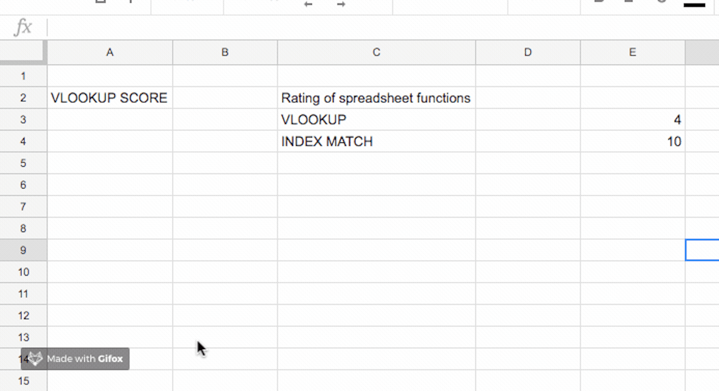The width and height of the screenshot is (719, 391).
Task: Select the cell containing value 10
Action: click(632, 141)
